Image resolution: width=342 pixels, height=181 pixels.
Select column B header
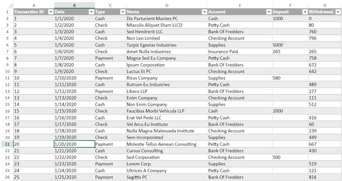pos(74,5)
